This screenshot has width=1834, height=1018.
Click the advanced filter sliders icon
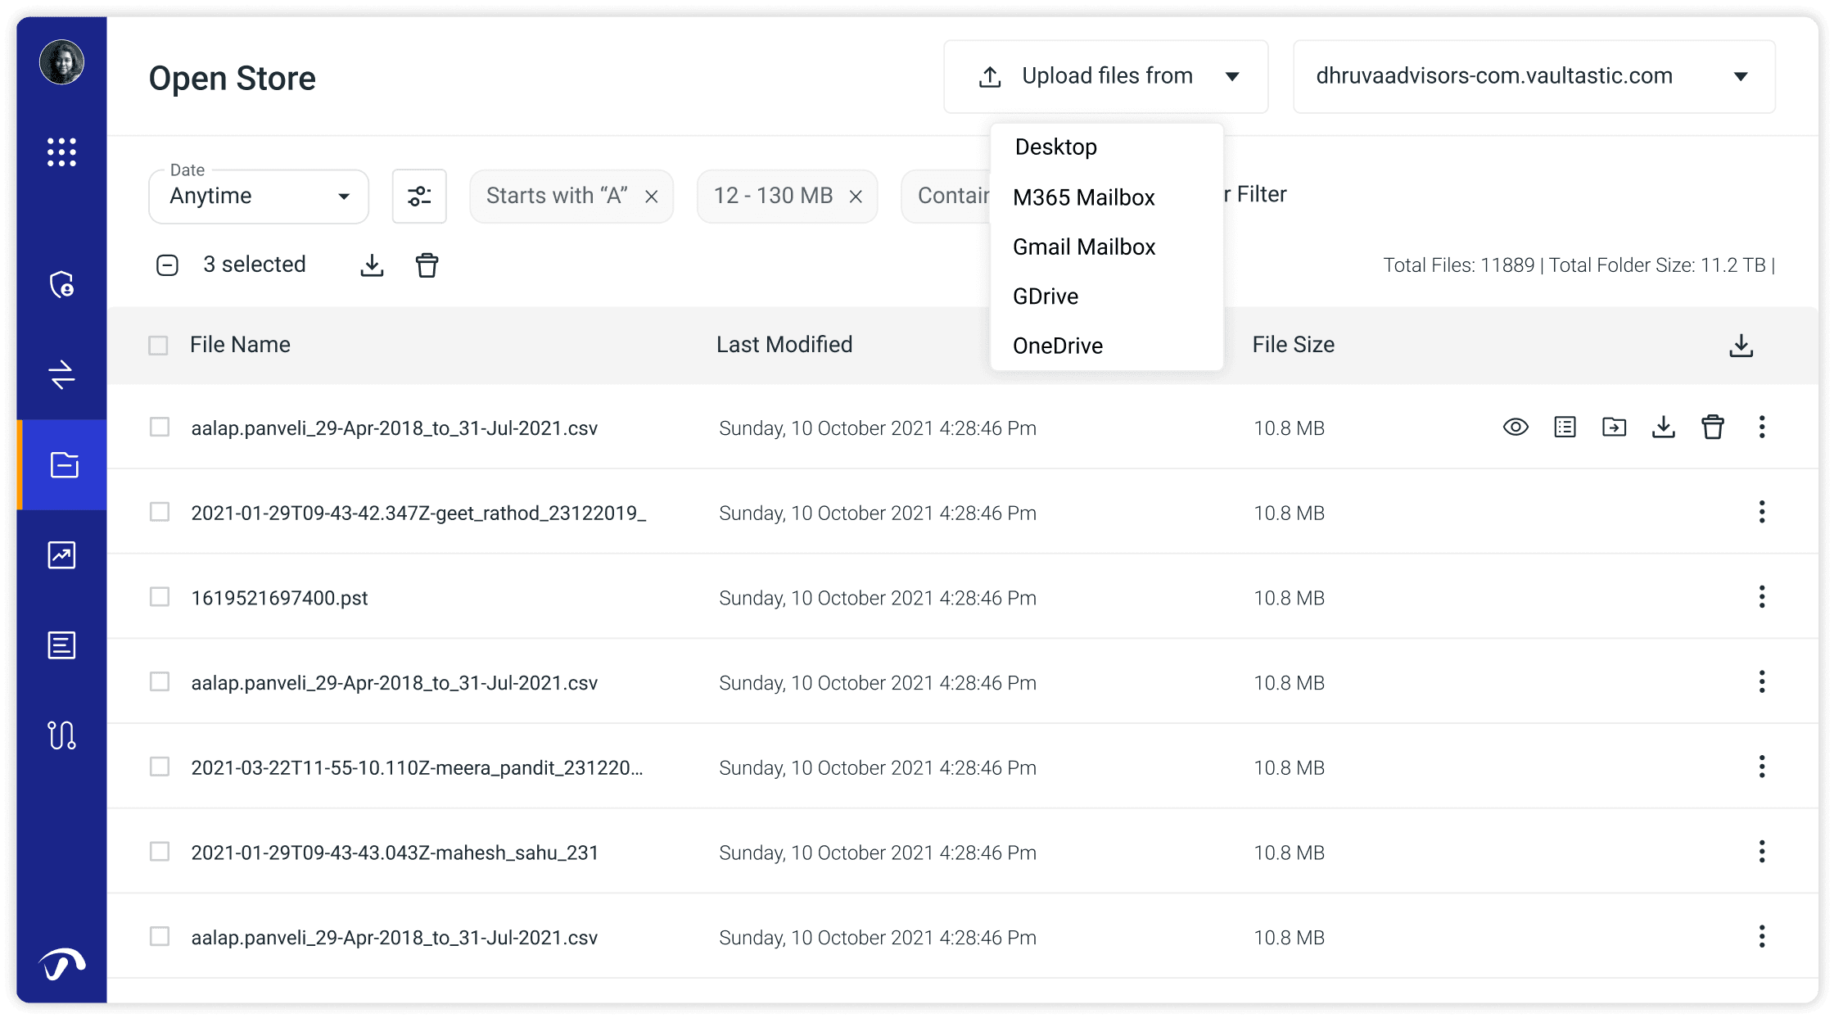(x=419, y=197)
